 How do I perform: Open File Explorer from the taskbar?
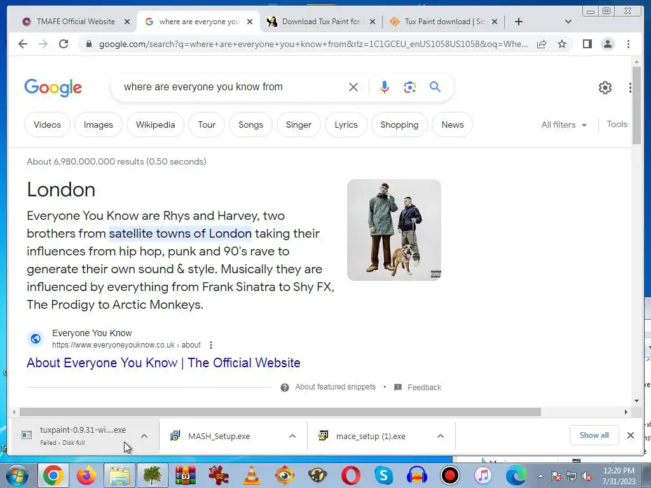(119, 475)
